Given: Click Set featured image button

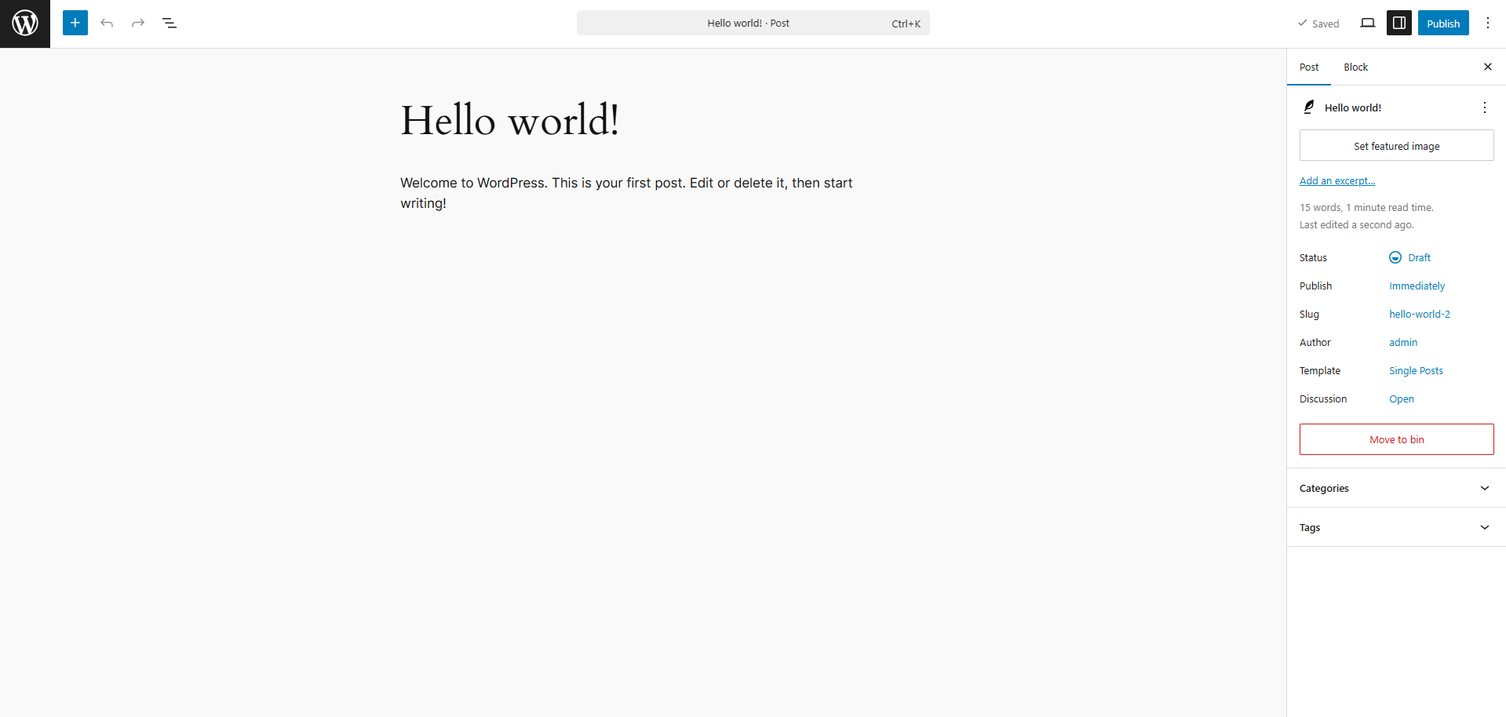Looking at the screenshot, I should (1396, 146).
